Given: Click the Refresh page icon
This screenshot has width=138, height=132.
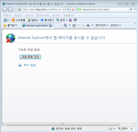Looking at the screenshot, I should (x=68, y=9).
